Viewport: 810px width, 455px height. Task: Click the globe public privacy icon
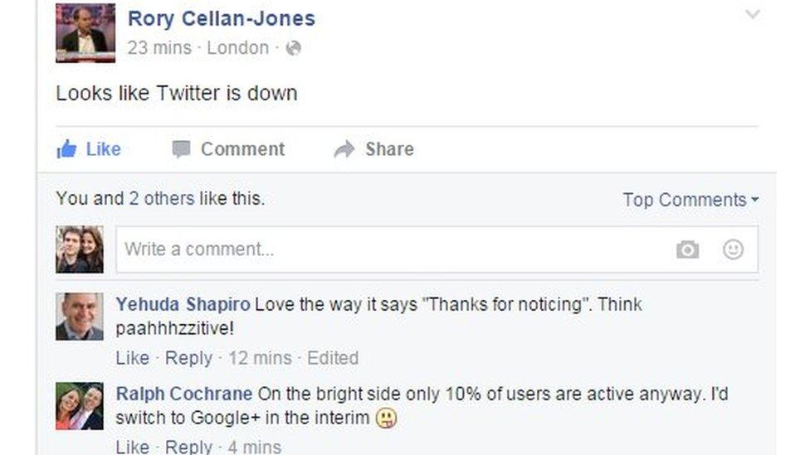(292, 48)
